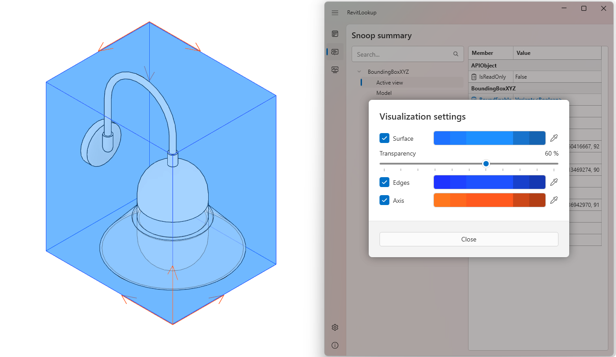Image resolution: width=616 pixels, height=357 pixels.
Task: Select the Model tree item
Action: [x=384, y=93]
